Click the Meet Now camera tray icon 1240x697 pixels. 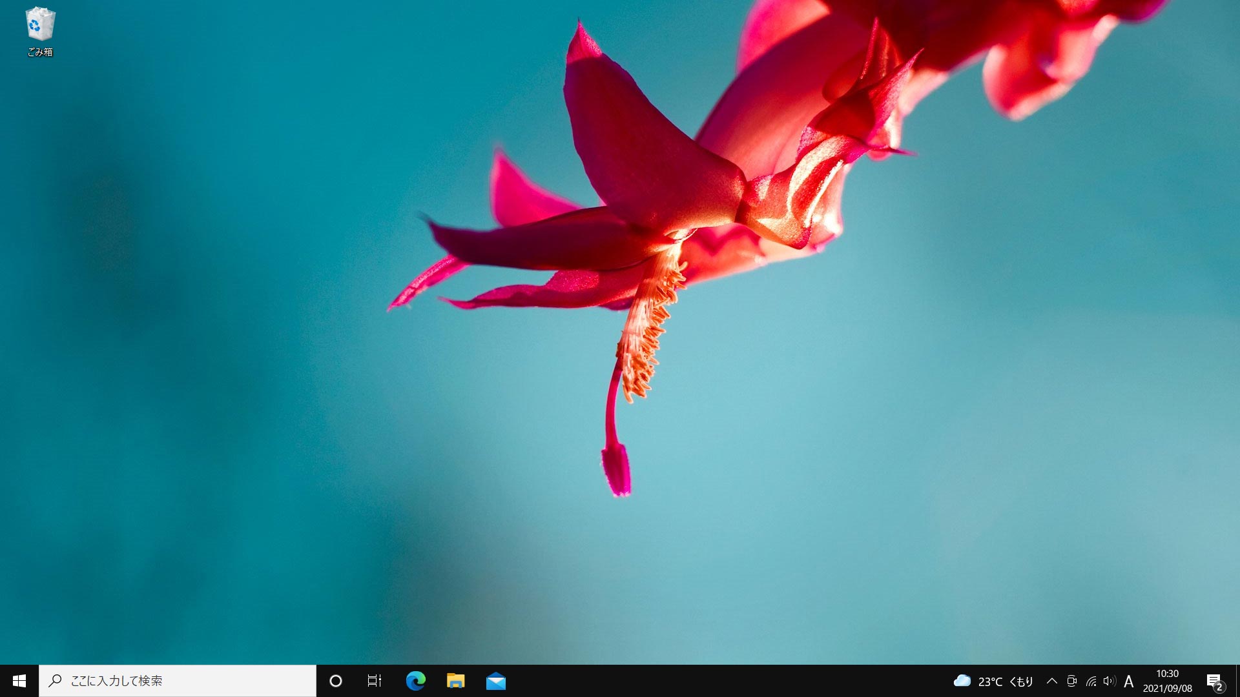coord(1071,681)
